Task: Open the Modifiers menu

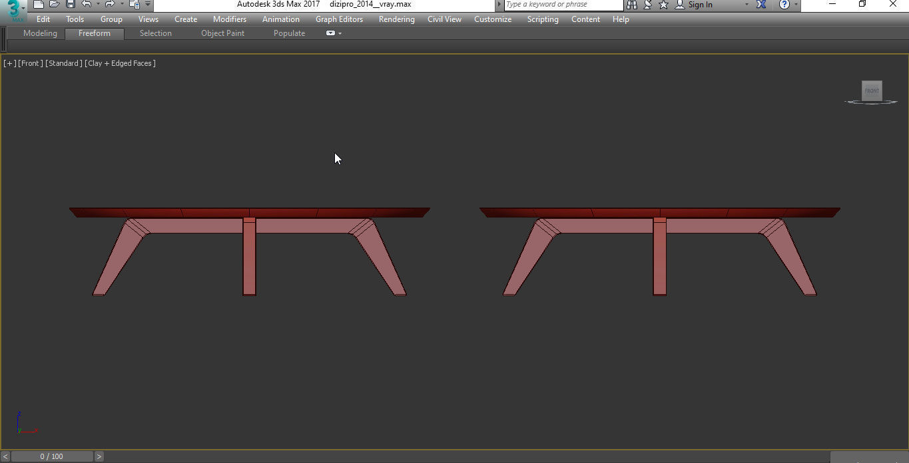Action: coord(230,19)
